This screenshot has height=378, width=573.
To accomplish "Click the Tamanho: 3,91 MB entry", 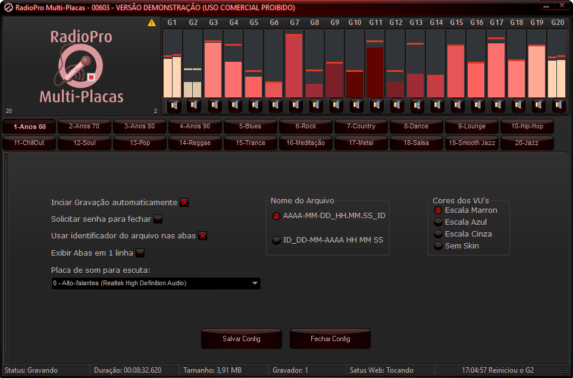I will (x=212, y=370).
